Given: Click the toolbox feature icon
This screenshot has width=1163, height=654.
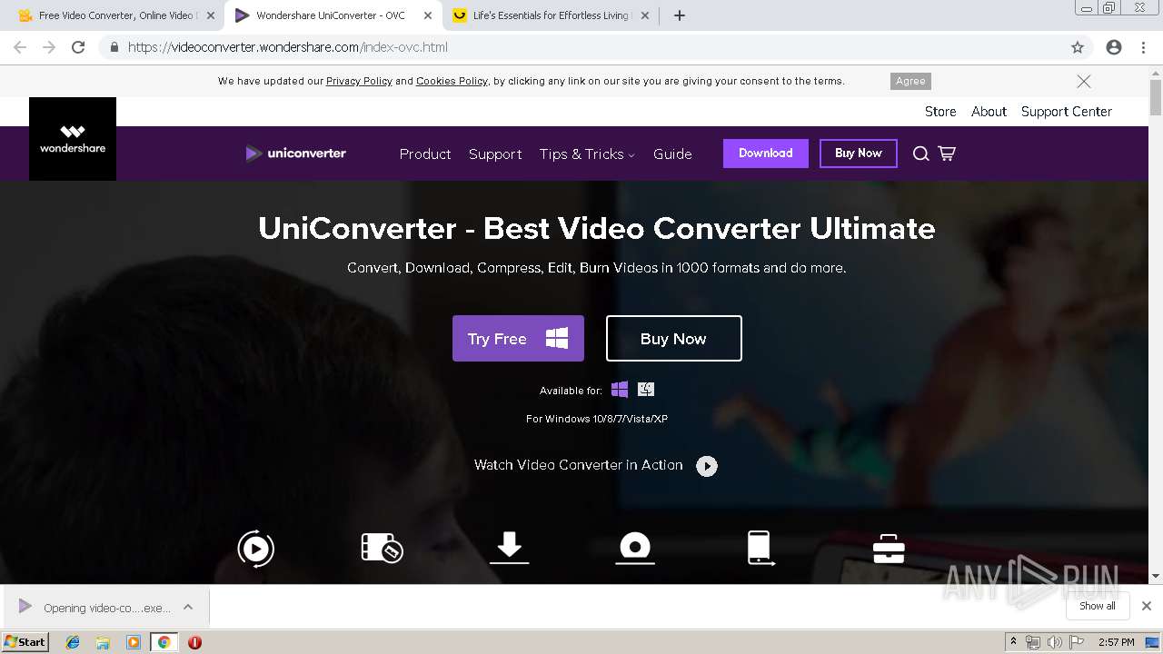Looking at the screenshot, I should [x=888, y=548].
